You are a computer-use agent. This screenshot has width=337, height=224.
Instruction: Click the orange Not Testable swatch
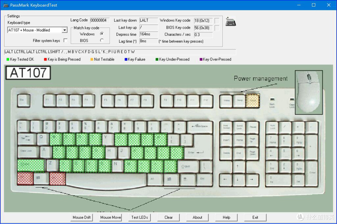coord(92,59)
